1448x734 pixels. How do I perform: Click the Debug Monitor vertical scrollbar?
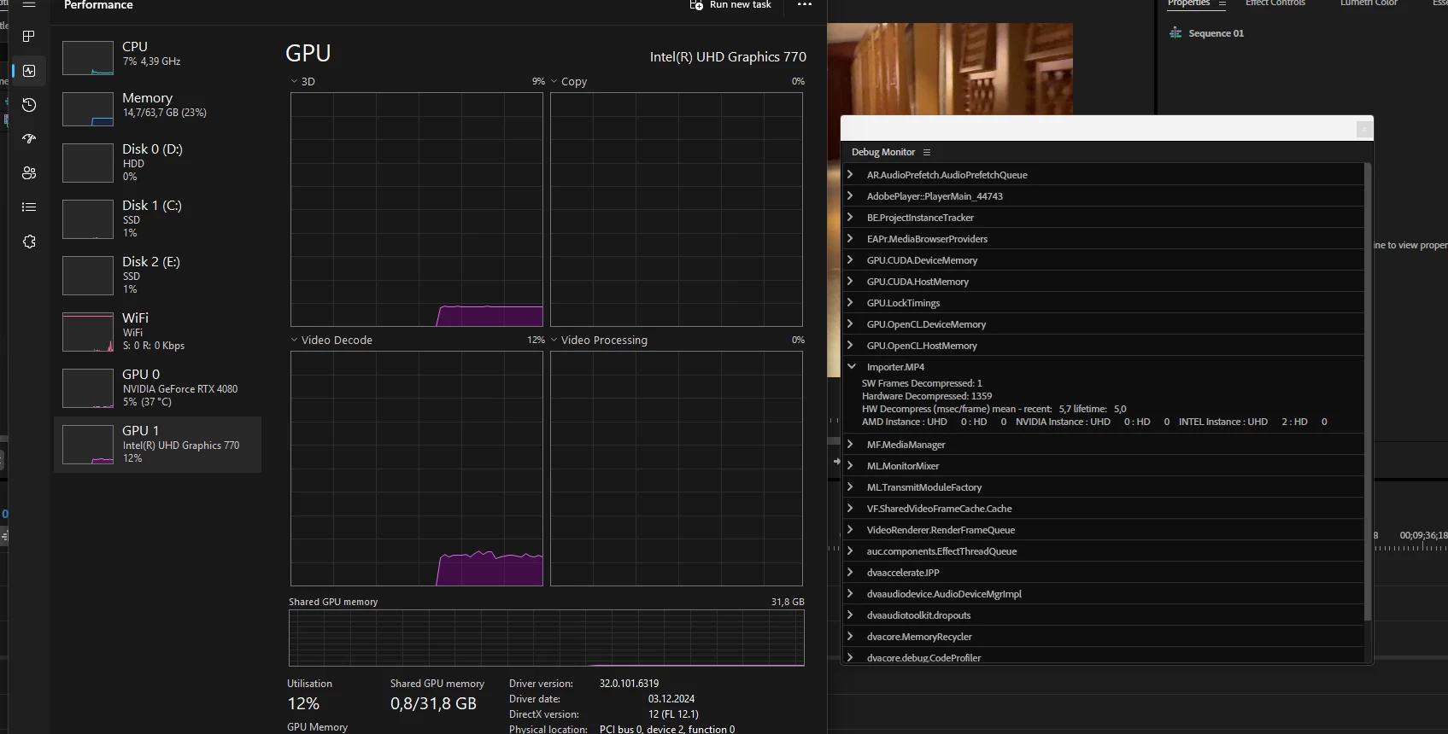(1368, 393)
